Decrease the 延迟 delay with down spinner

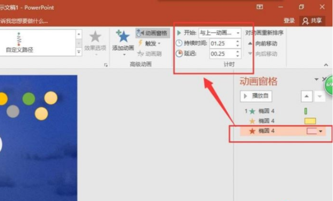(x=237, y=56)
